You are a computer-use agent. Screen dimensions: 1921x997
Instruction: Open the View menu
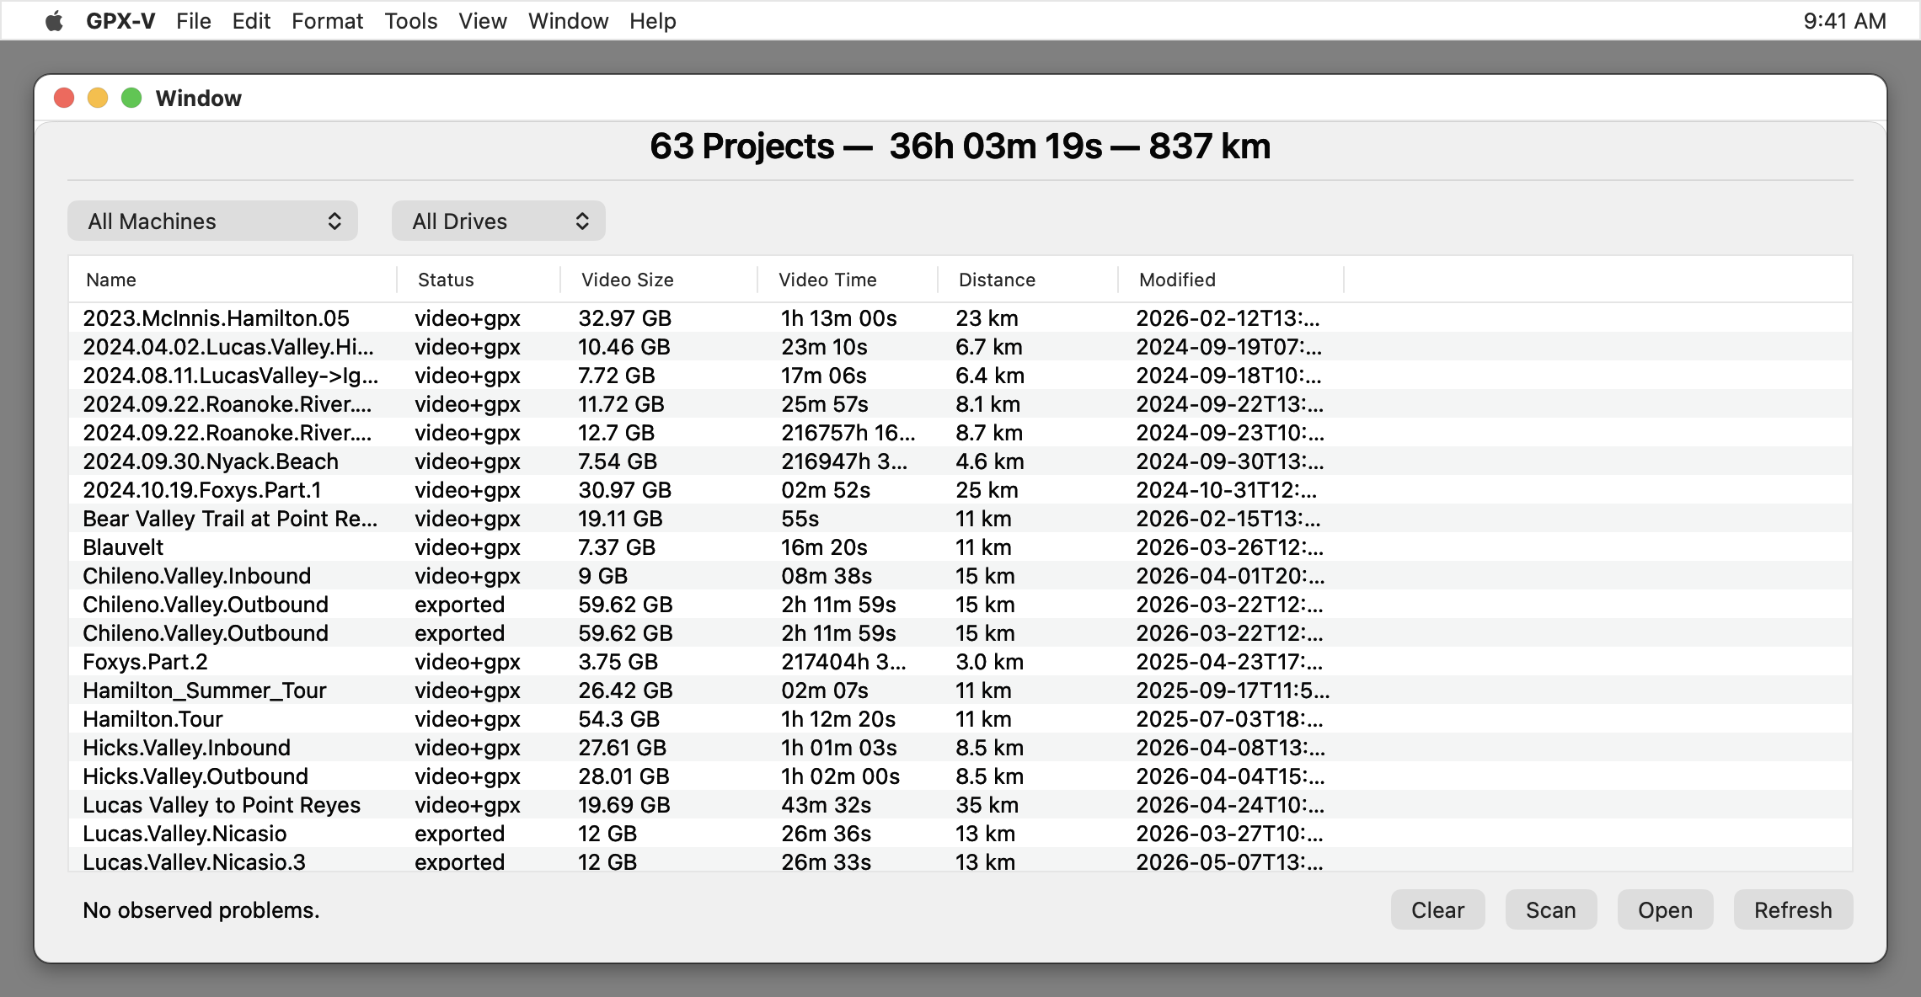point(483,21)
